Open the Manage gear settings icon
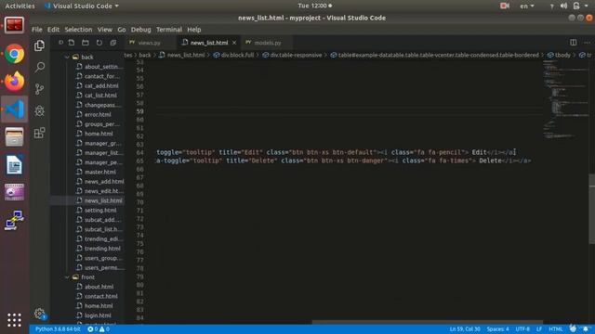The height and width of the screenshot is (334, 595). [39, 314]
